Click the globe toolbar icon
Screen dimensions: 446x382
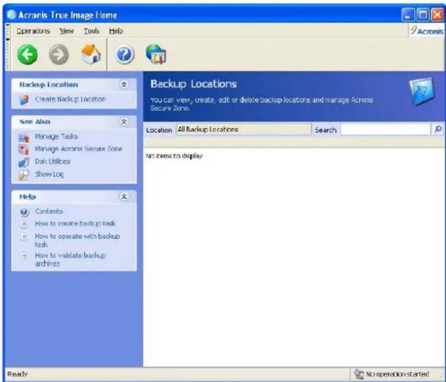pos(156,54)
